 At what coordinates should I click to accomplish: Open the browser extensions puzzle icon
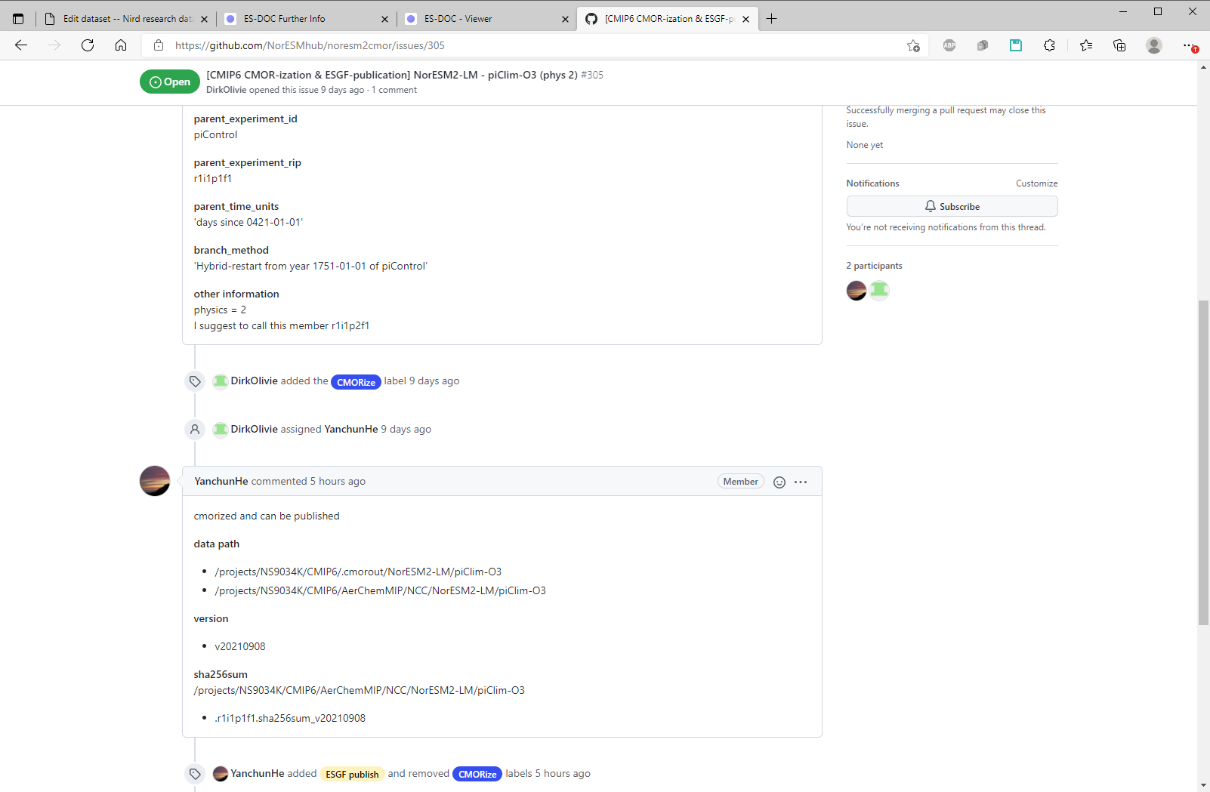tap(1049, 45)
